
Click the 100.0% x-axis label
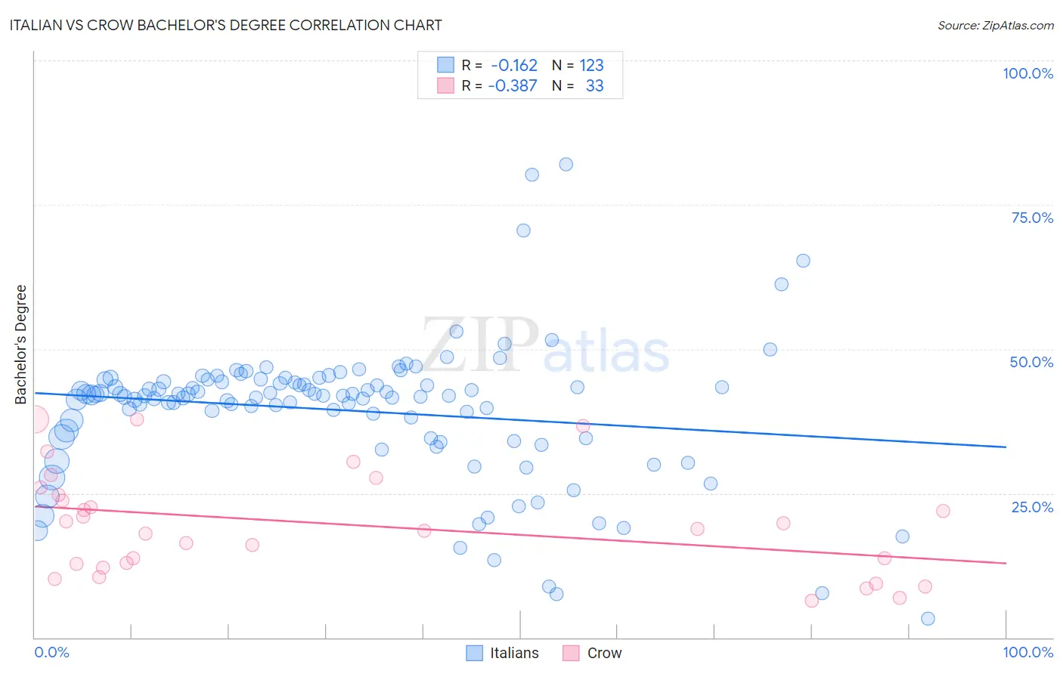1027,652
